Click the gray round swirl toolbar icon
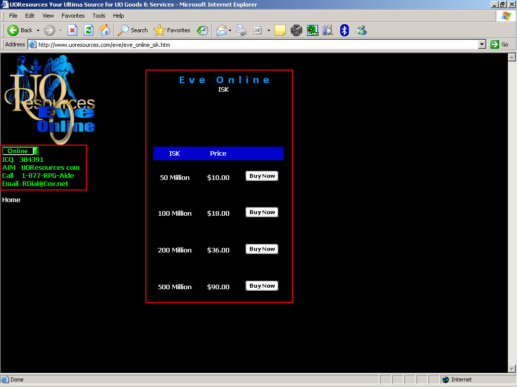This screenshot has height=387, width=517. (296, 30)
